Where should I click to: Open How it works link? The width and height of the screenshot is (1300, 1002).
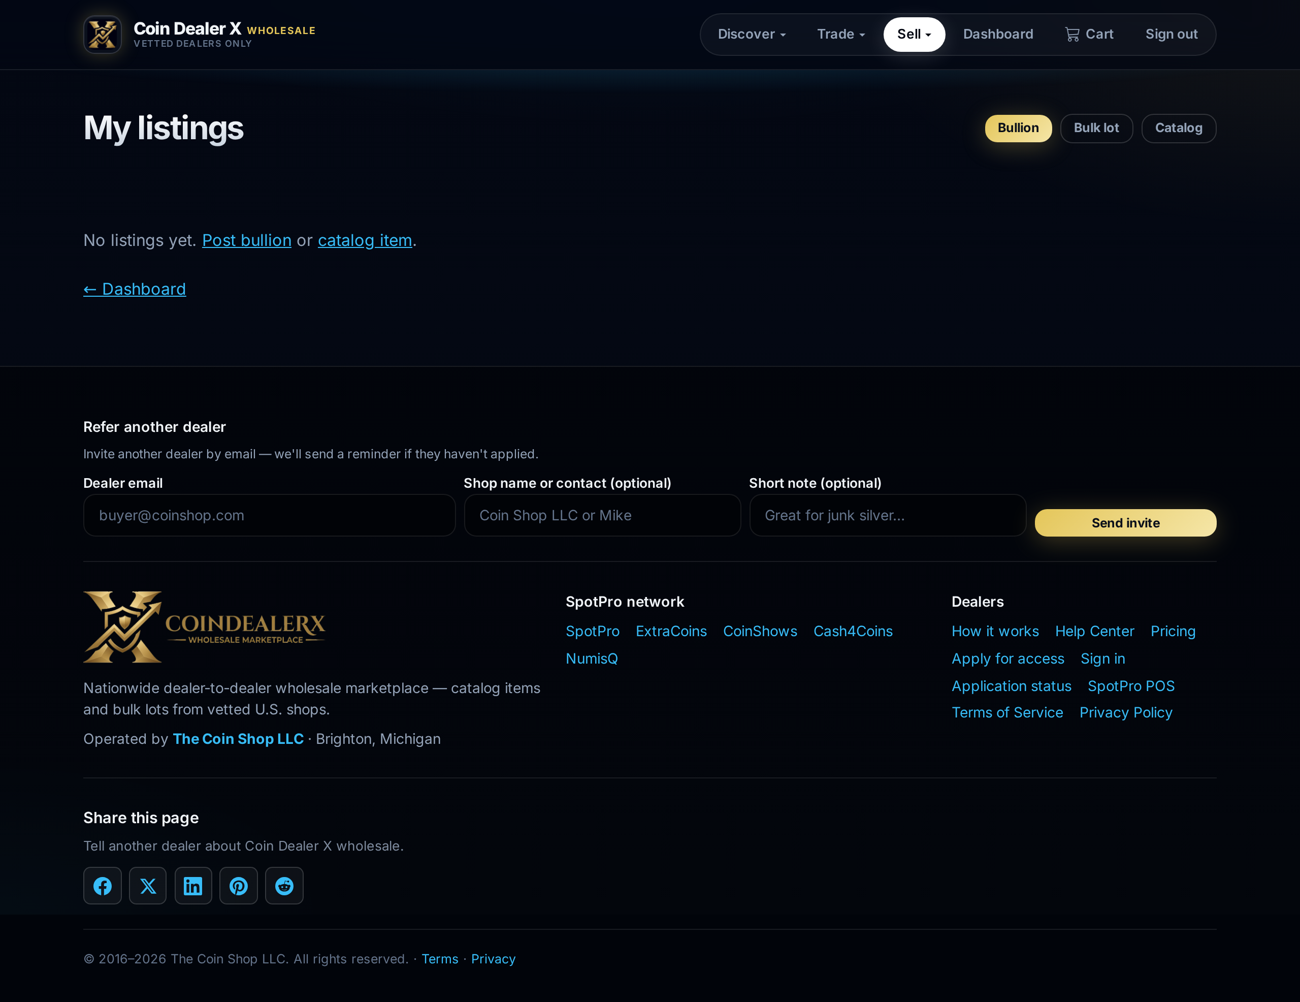[x=995, y=632]
